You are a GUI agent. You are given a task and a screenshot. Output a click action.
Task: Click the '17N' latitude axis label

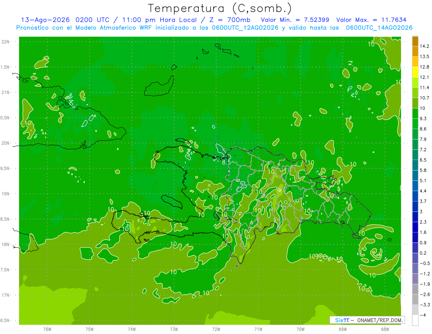click(6, 295)
